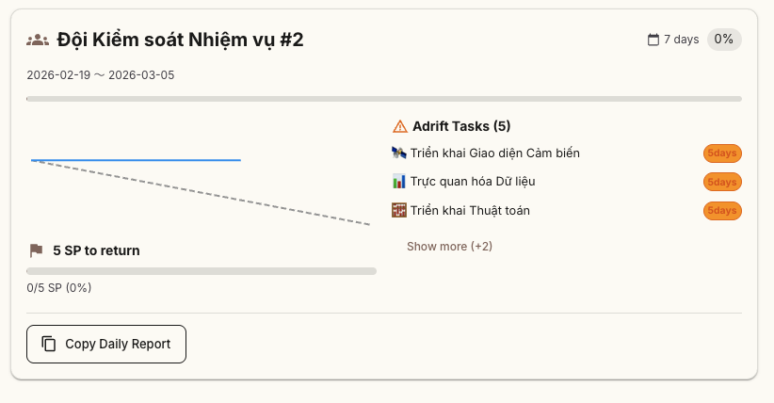Click the blue line in the burndown chart
The height and width of the screenshot is (403, 774).
[x=137, y=160]
